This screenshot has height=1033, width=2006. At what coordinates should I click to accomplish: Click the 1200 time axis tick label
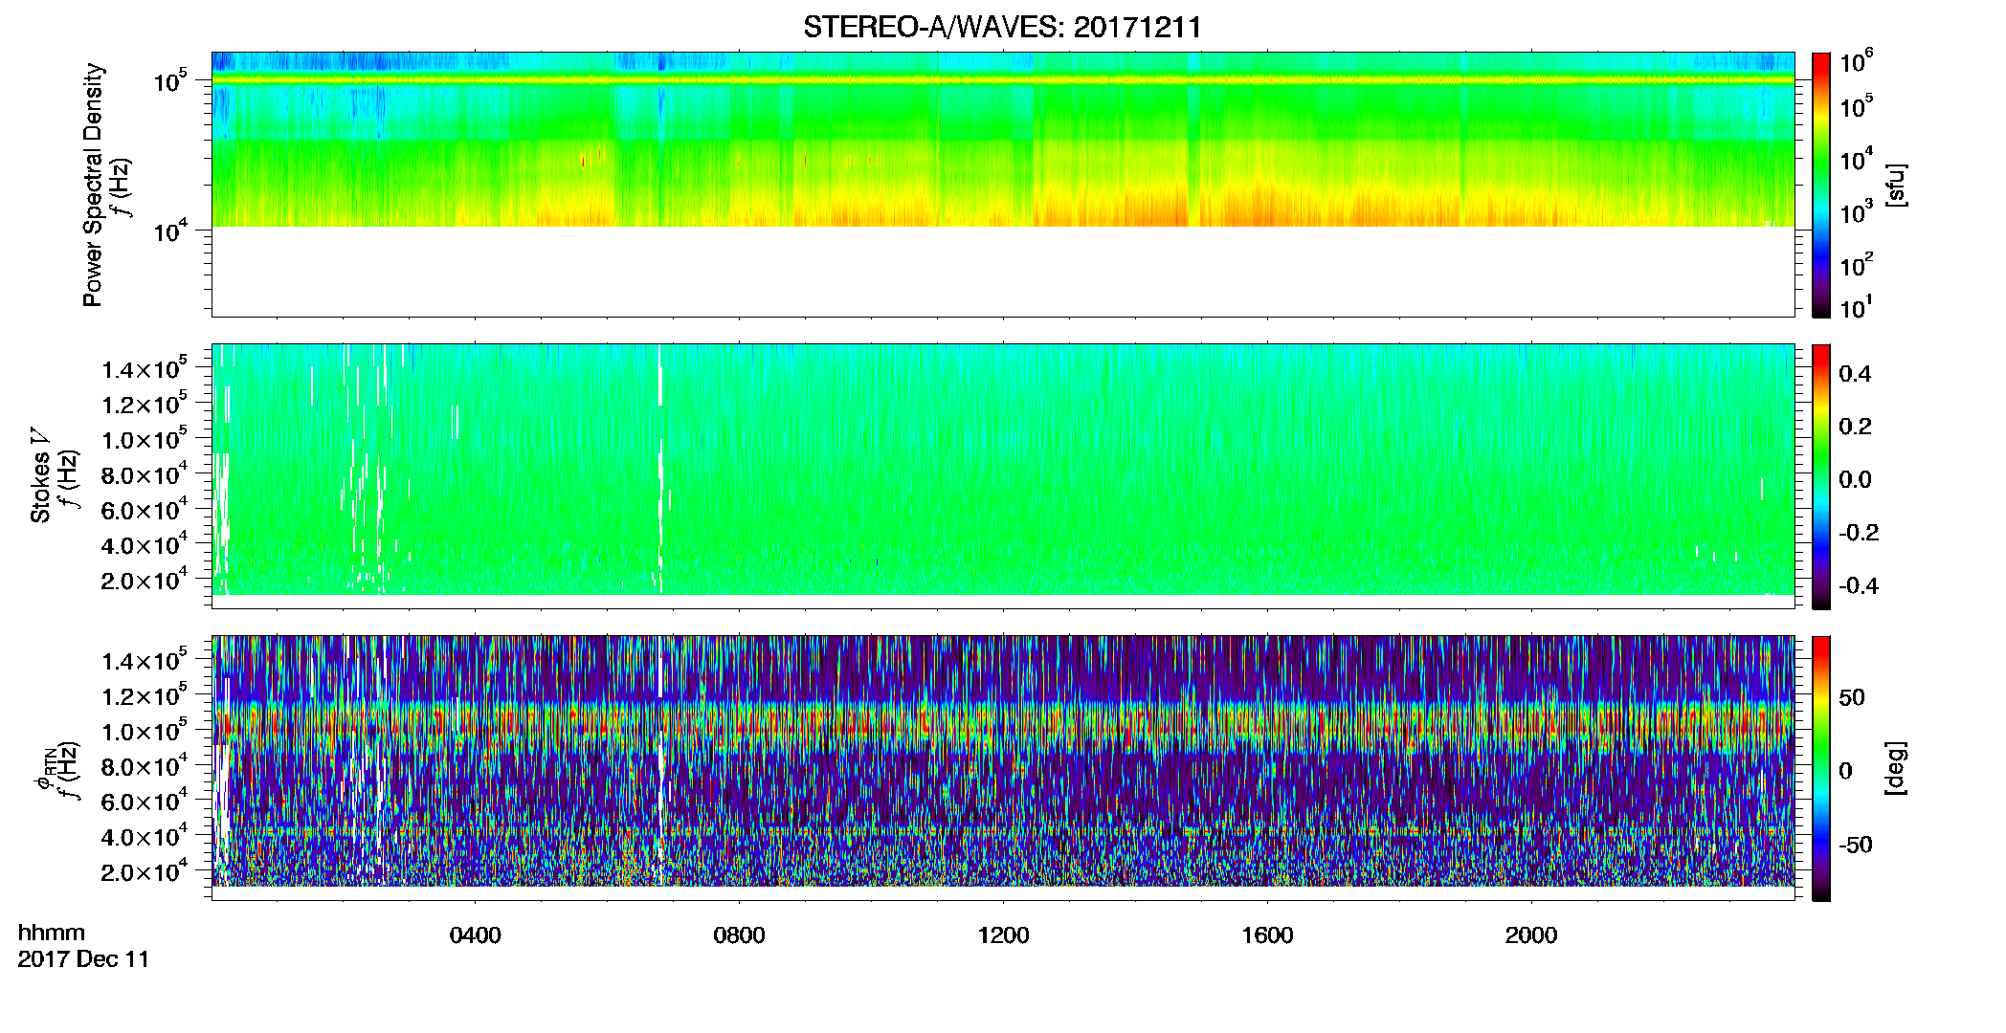coord(1003,935)
